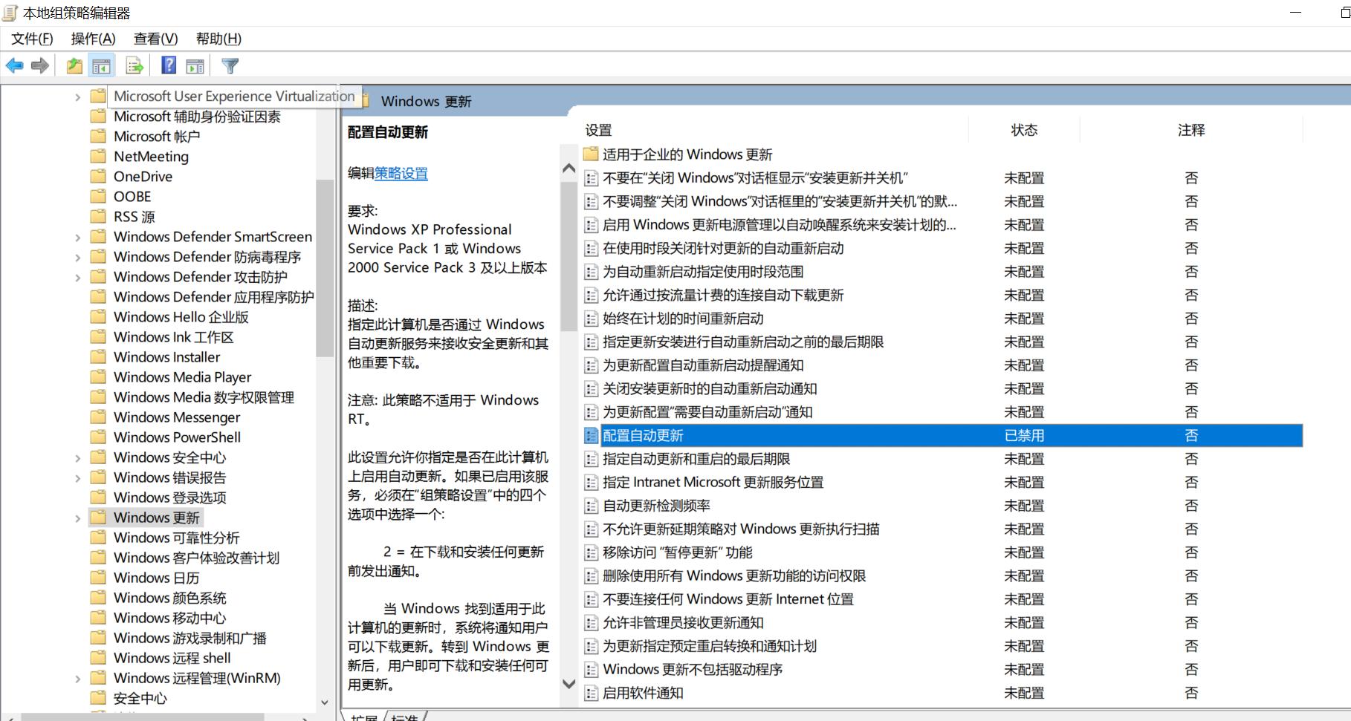The width and height of the screenshot is (1351, 721).
Task: Collapse the Windows 更新 tree node
Action: (77, 518)
